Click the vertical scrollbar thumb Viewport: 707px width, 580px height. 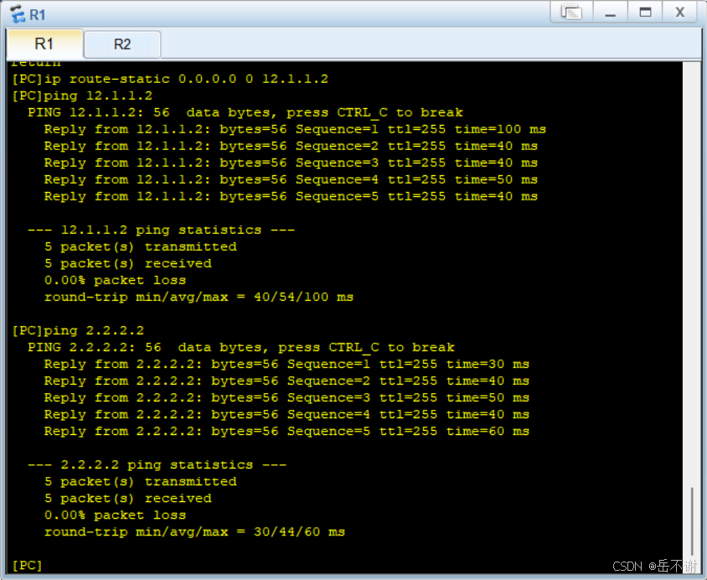tap(692, 522)
